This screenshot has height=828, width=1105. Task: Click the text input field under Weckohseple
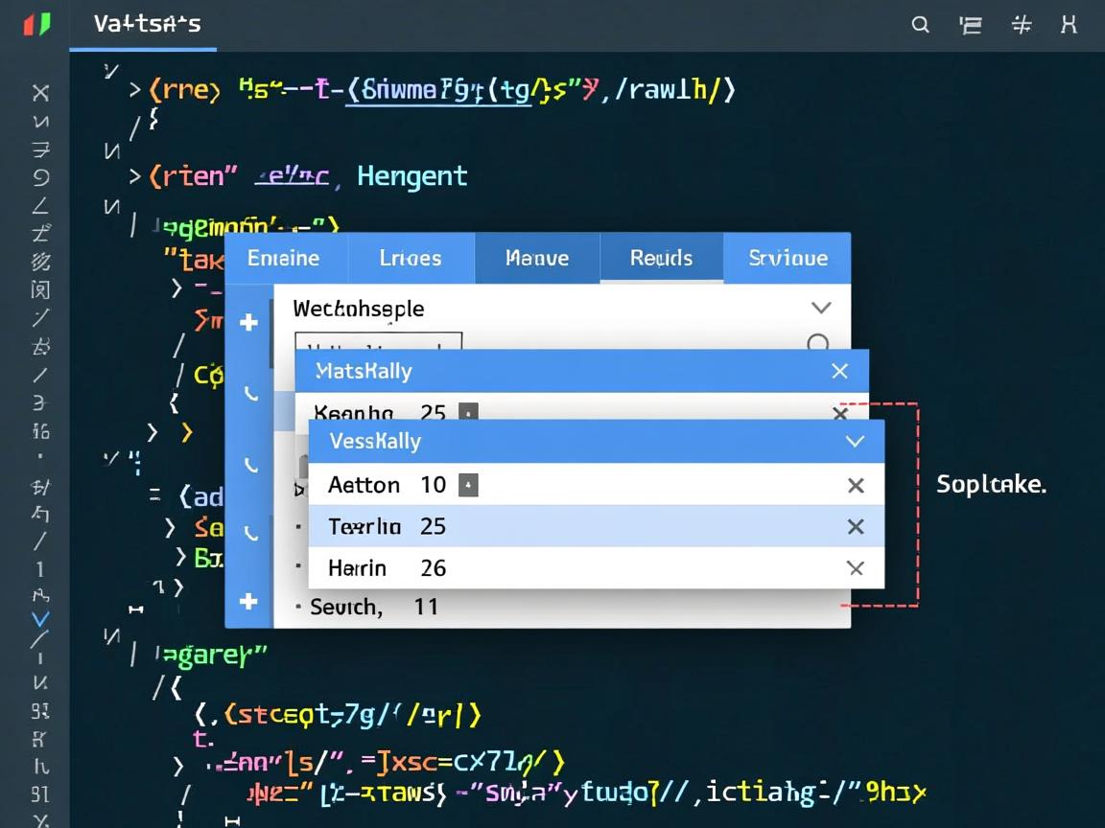(x=378, y=345)
